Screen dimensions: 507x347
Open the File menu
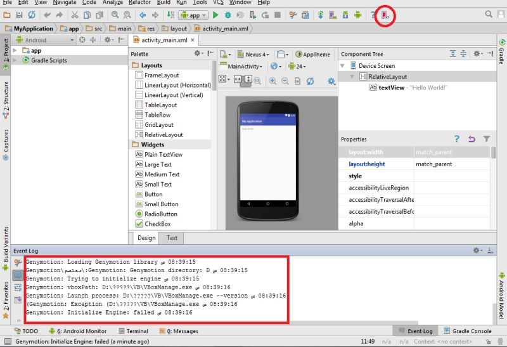[7, 3]
